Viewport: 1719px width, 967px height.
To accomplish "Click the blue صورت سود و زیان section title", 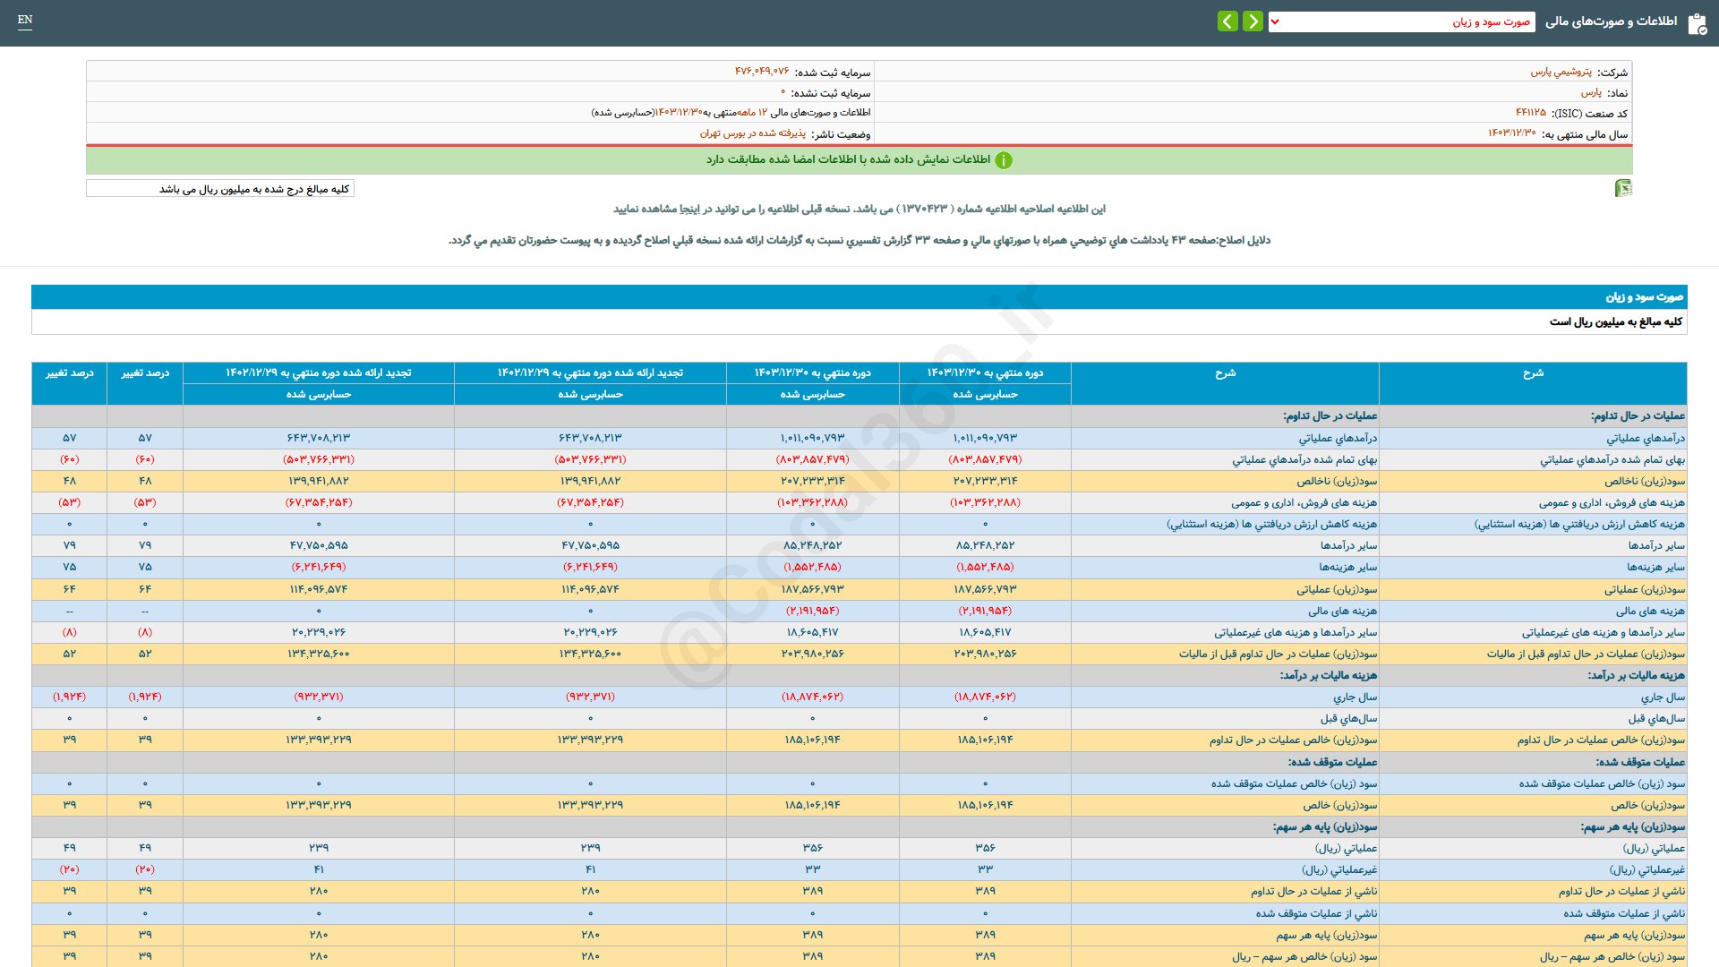I will pyautogui.click(x=1644, y=296).
